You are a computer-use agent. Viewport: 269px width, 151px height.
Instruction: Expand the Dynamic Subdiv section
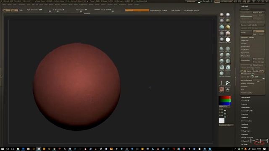coord(247,37)
